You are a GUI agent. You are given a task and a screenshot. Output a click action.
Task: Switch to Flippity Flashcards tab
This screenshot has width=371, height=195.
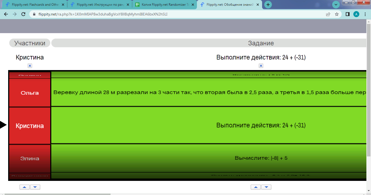[33, 5]
